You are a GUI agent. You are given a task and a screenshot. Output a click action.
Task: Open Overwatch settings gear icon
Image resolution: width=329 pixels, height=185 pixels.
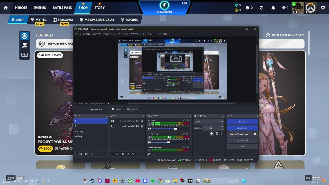(323, 8)
